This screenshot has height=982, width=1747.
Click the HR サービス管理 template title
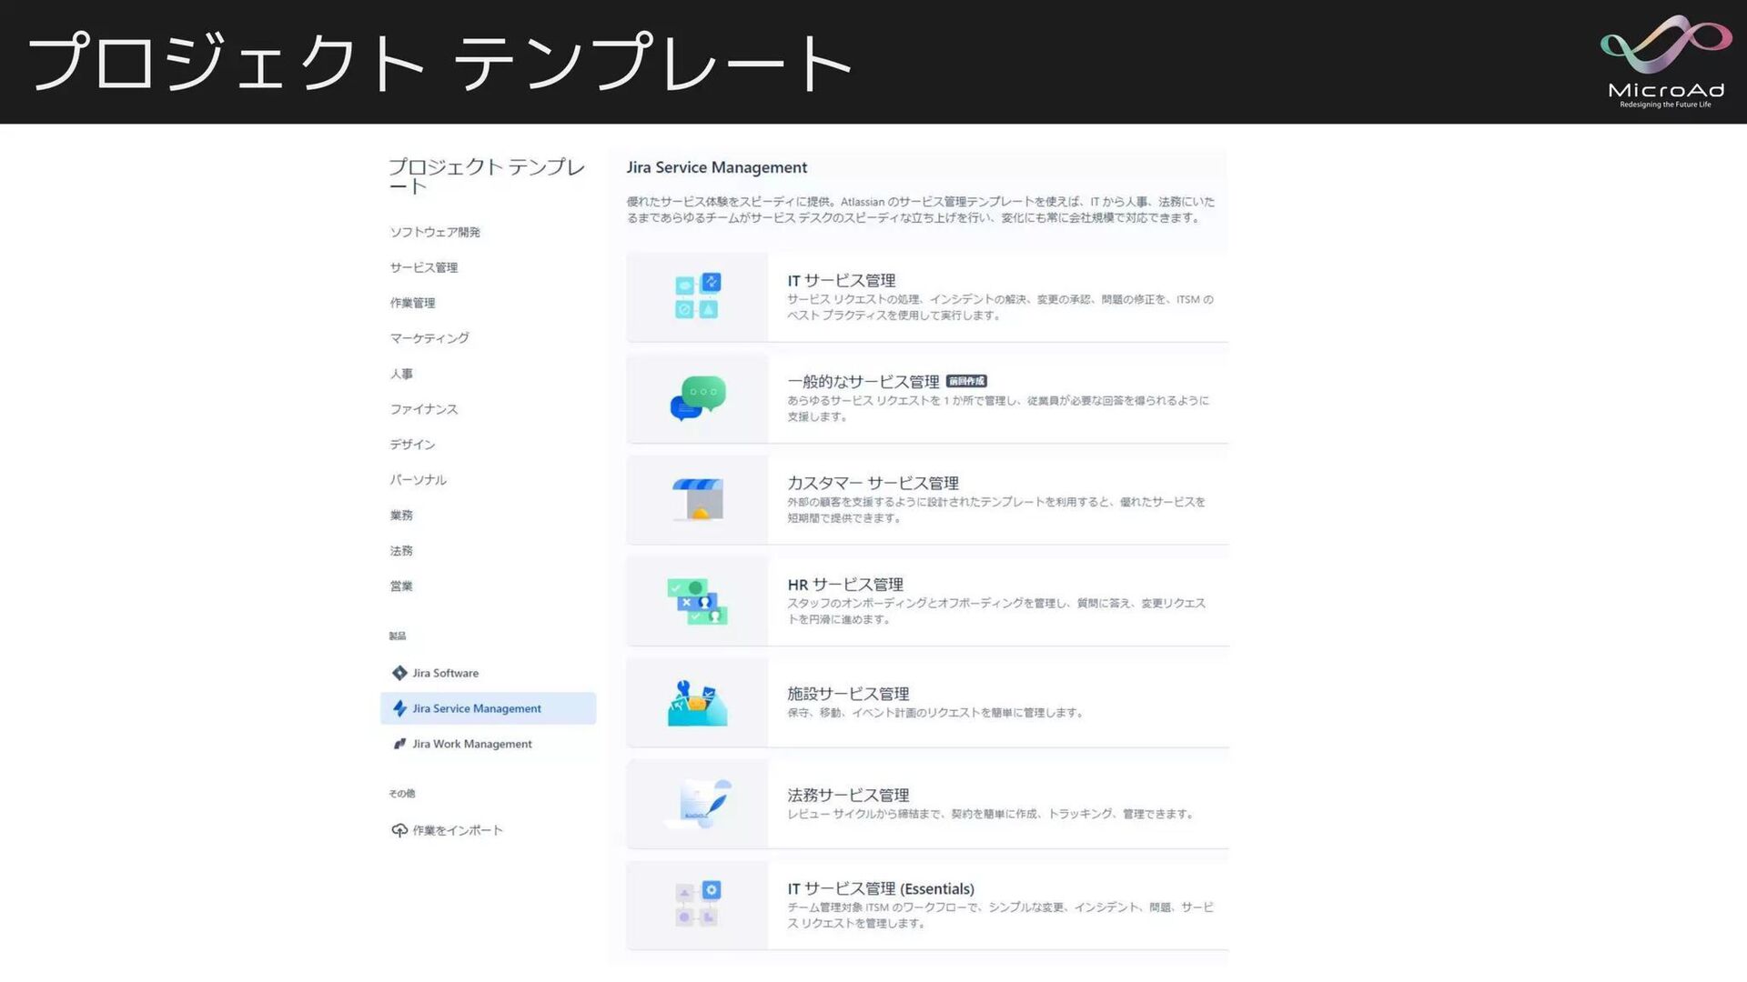[845, 585]
